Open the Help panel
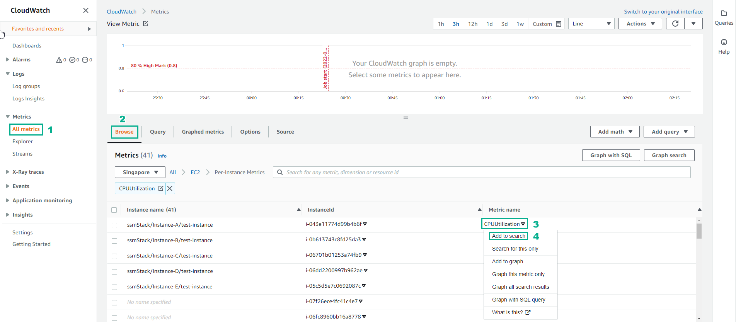 [724, 47]
